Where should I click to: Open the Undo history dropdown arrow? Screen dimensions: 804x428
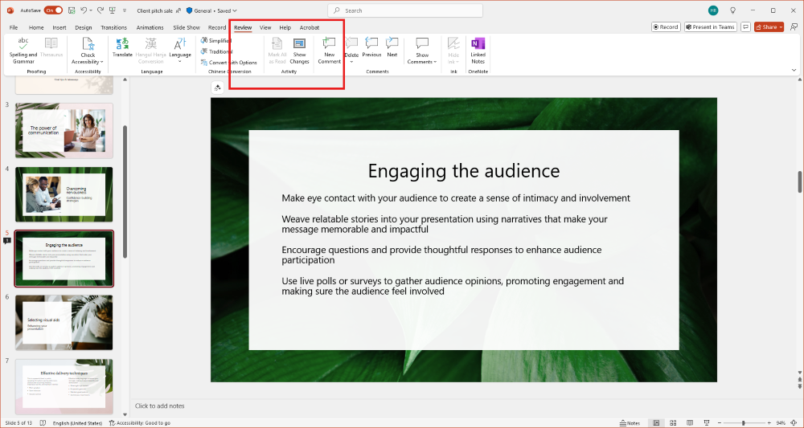(91, 10)
